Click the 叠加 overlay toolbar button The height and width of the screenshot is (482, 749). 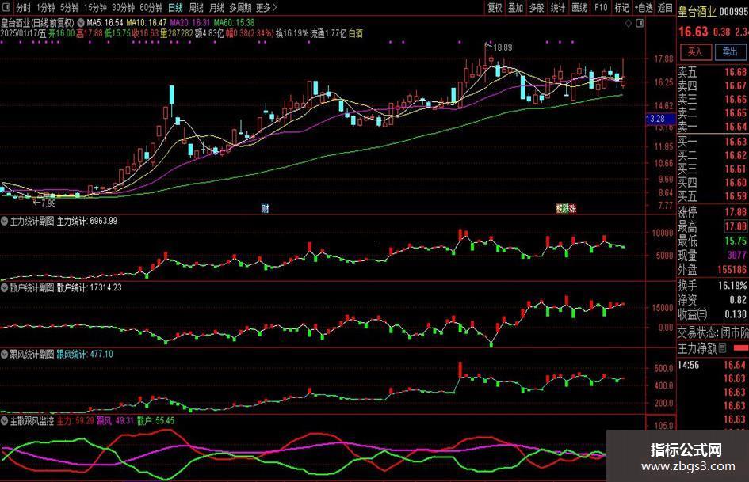tap(515, 8)
